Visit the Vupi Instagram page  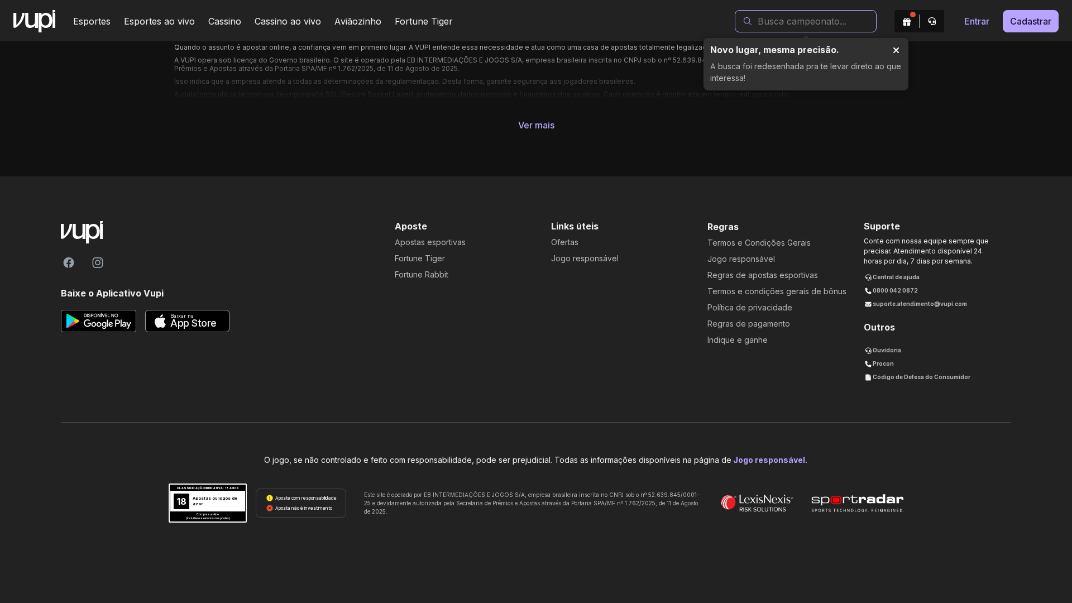point(98,262)
